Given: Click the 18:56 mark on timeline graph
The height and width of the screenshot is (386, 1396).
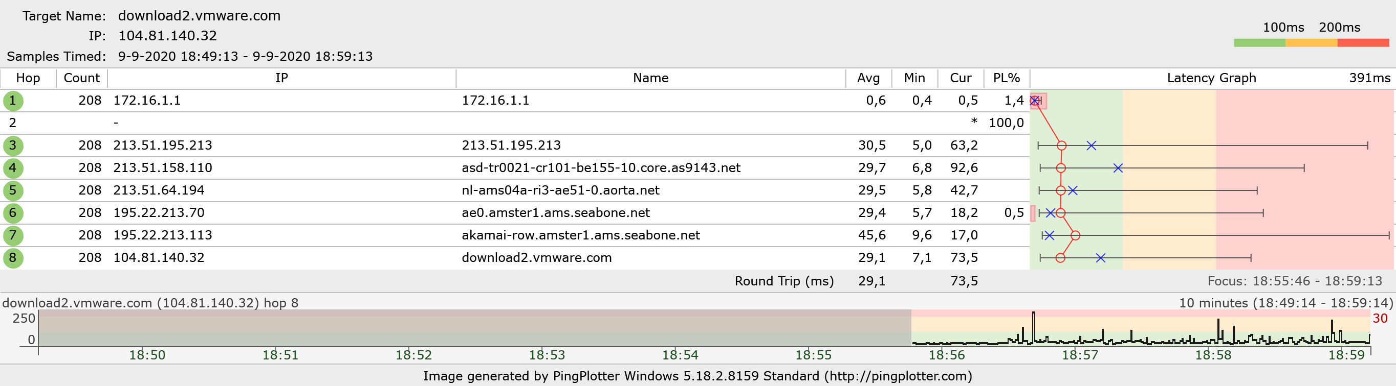Looking at the screenshot, I should pyautogui.click(x=946, y=355).
